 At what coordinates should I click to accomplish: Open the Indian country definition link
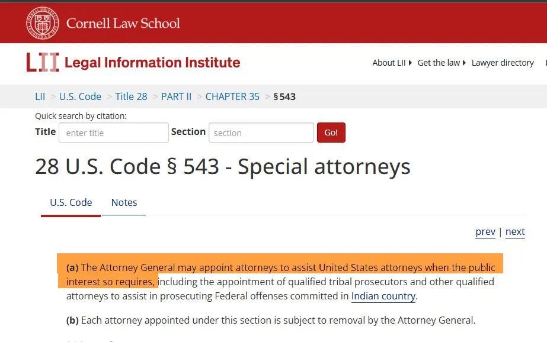pos(383,296)
